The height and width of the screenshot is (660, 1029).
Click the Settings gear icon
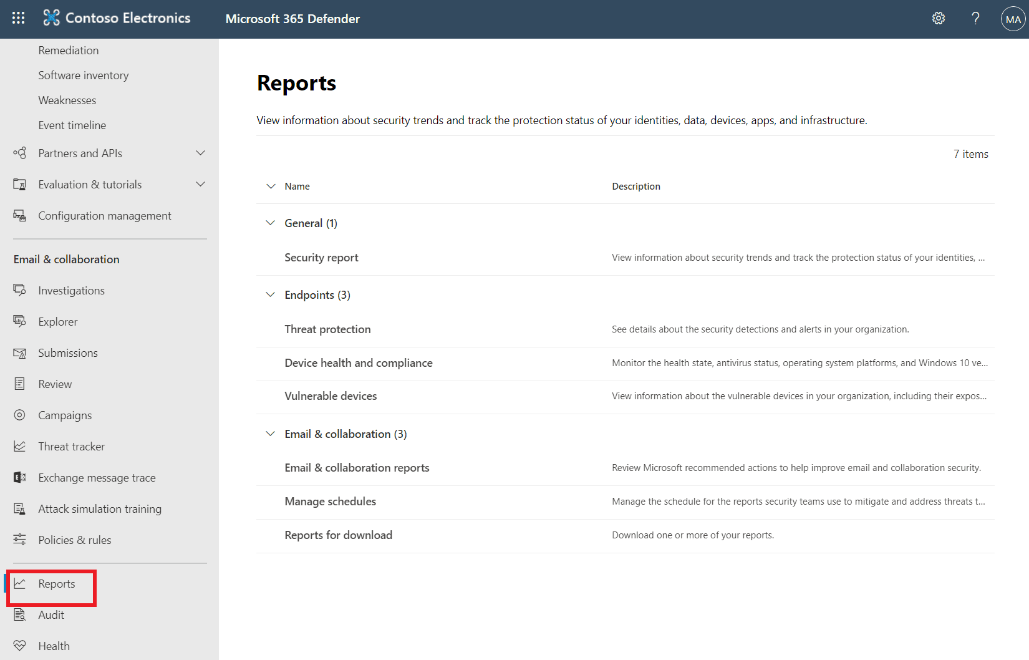(938, 19)
